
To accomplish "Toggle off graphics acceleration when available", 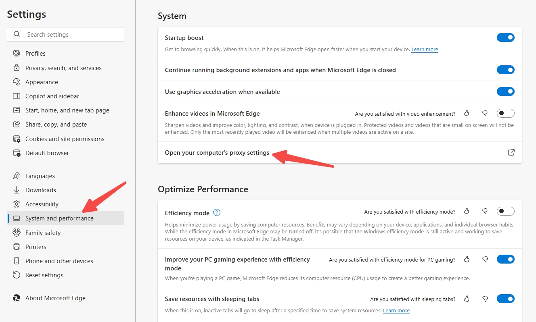I will point(505,91).
